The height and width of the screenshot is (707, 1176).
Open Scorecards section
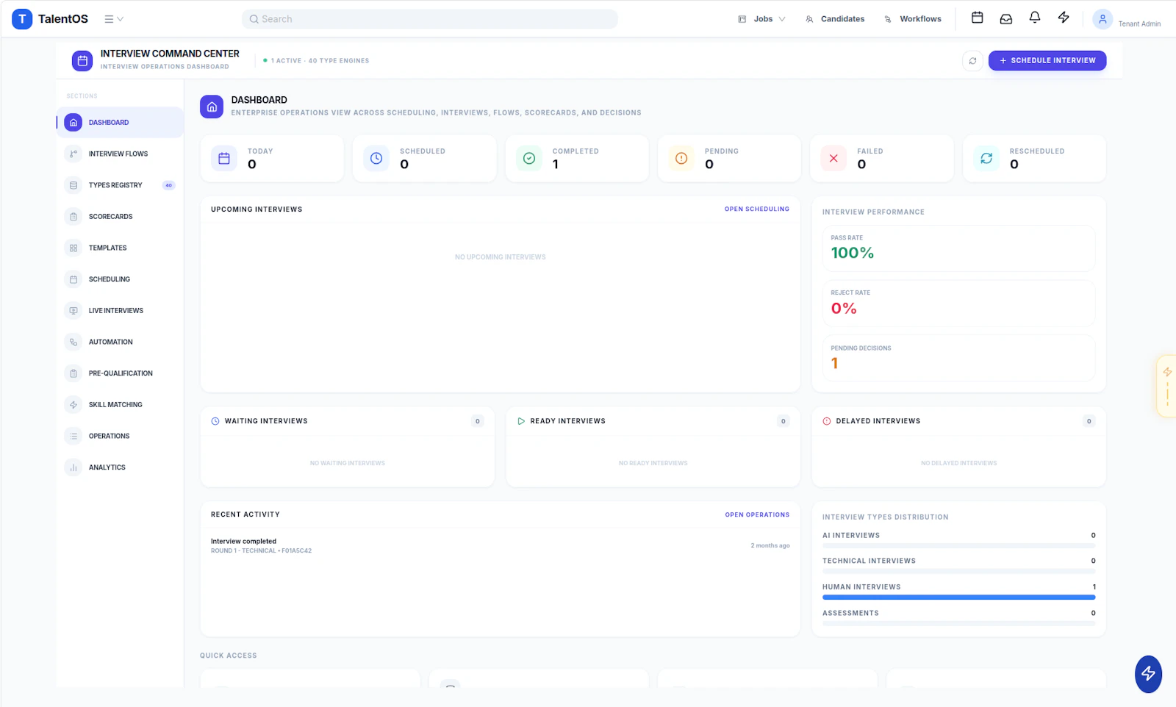pos(120,217)
